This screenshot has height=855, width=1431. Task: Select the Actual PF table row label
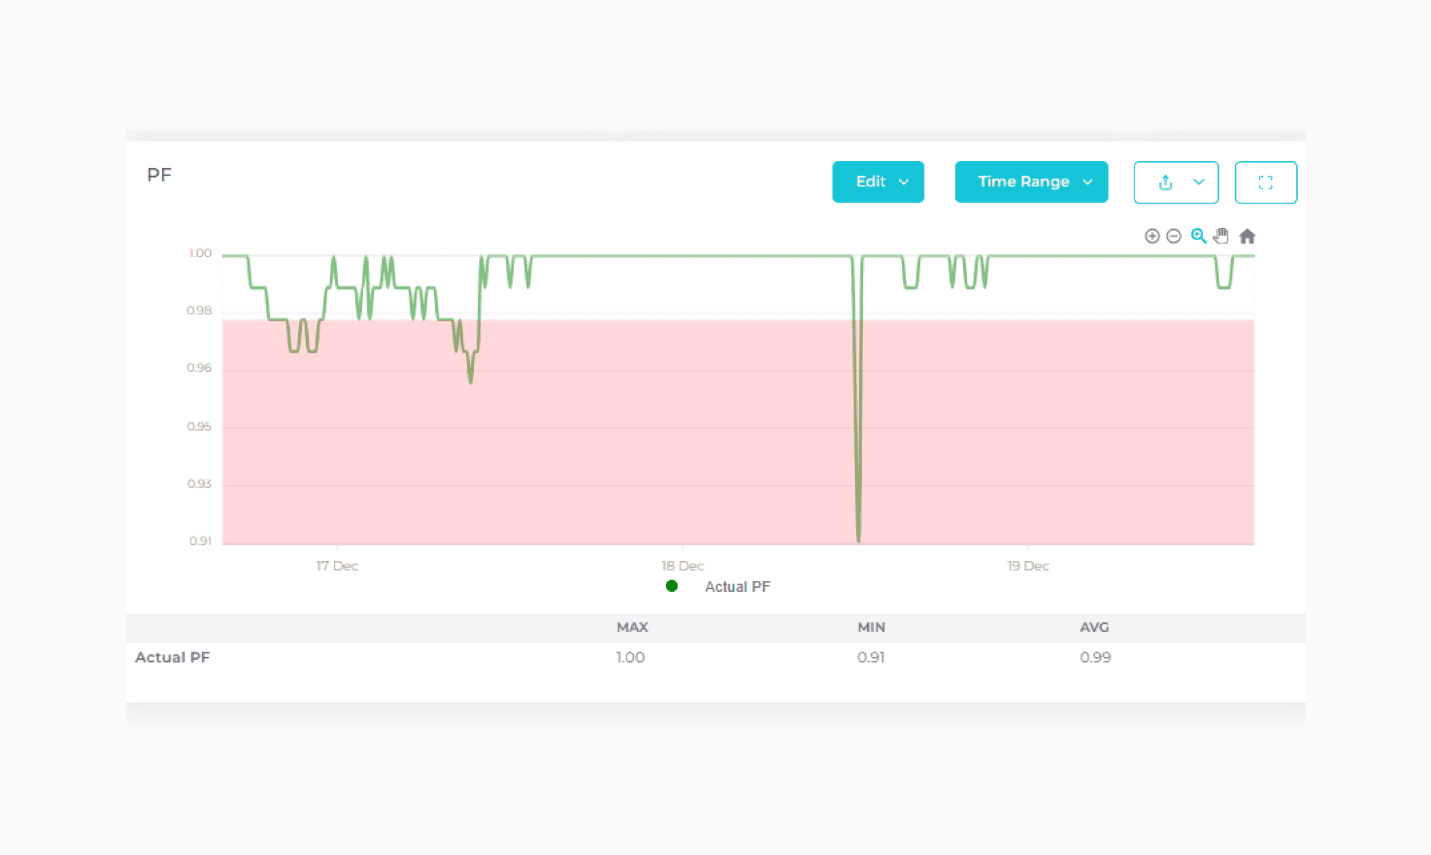[x=172, y=657]
